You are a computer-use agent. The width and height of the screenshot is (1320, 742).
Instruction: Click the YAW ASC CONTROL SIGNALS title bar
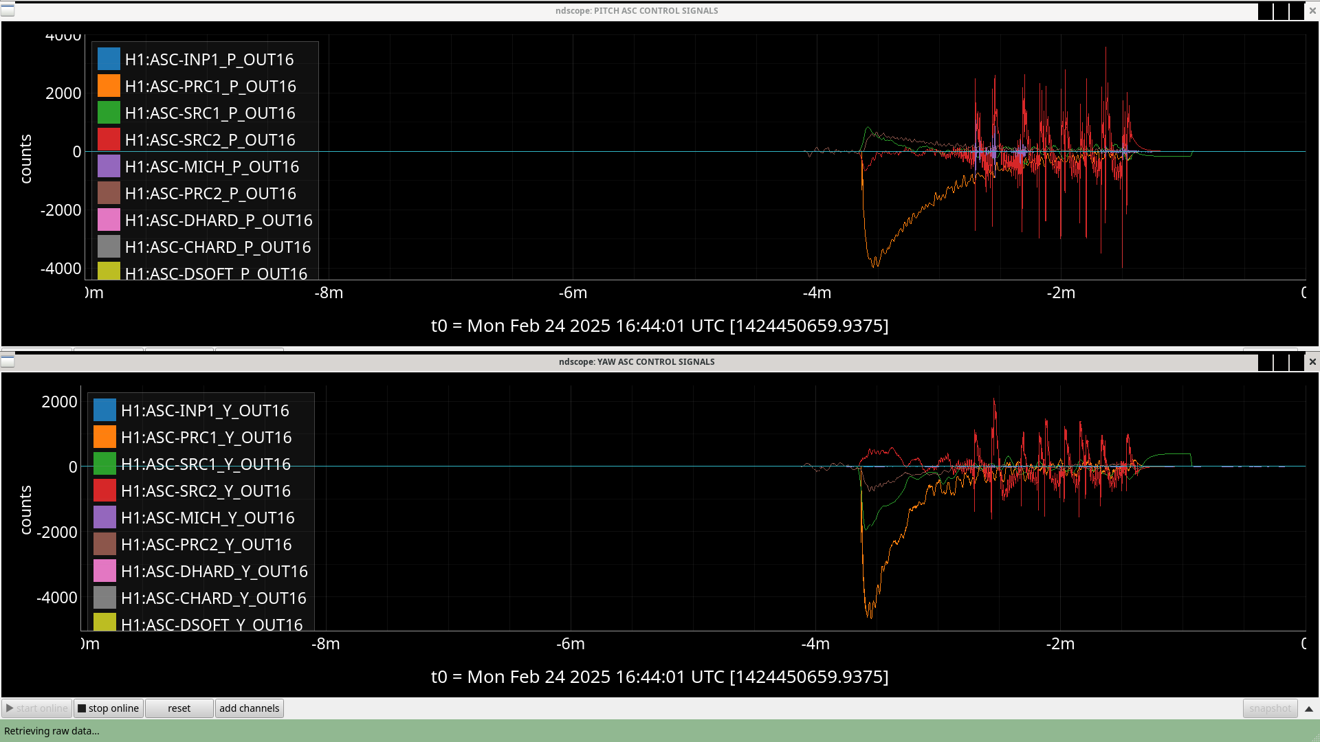(x=637, y=361)
